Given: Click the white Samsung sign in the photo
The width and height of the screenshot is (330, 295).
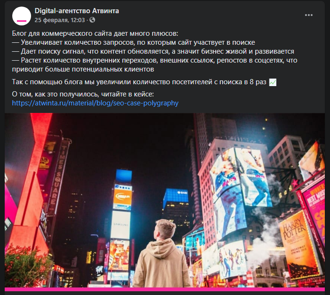Looking at the screenshot, I should [121, 224].
